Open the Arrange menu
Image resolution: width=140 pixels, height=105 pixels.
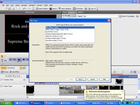coord(24,5)
